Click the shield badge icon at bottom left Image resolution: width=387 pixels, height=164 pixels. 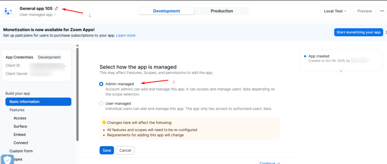pos(7,160)
